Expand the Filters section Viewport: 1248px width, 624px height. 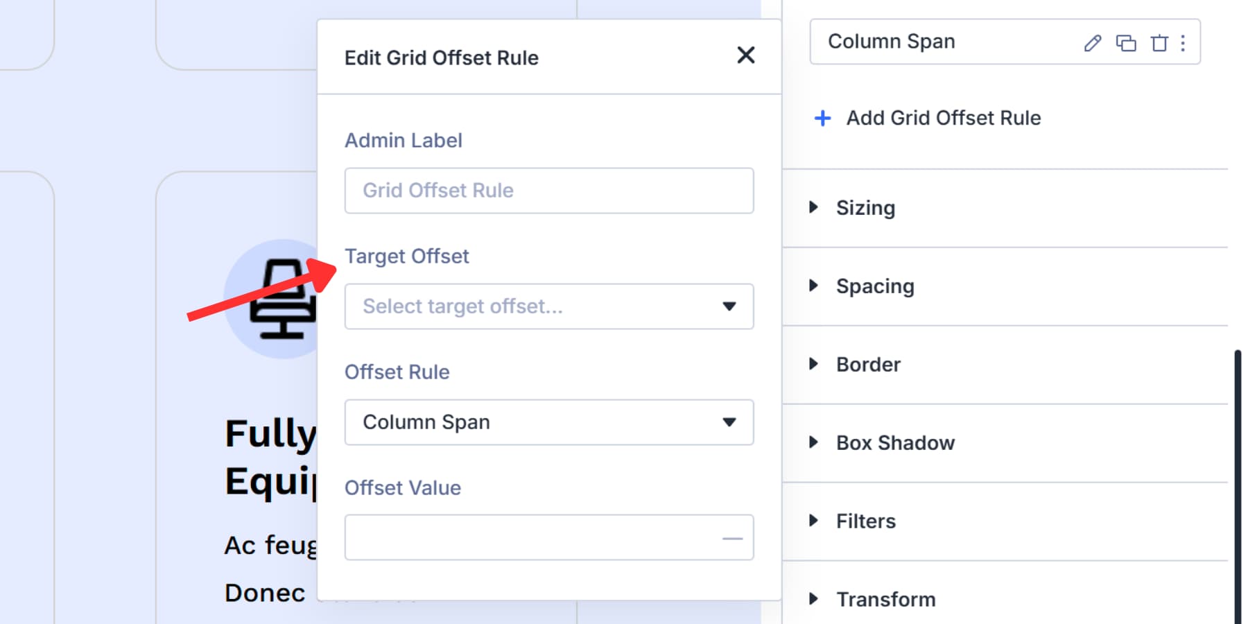tap(865, 521)
